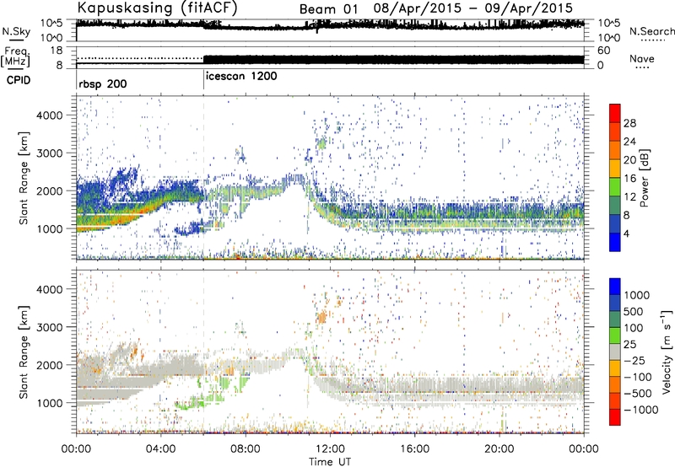Click the '04:00' time axis label
675x467 pixels.
point(160,449)
